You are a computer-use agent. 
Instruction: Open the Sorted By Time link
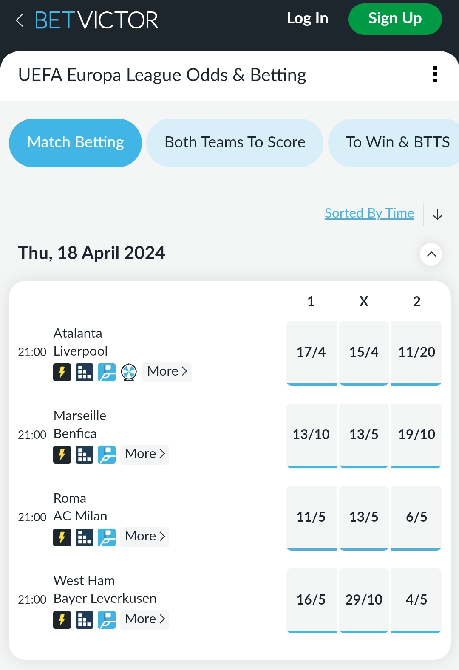pos(369,213)
